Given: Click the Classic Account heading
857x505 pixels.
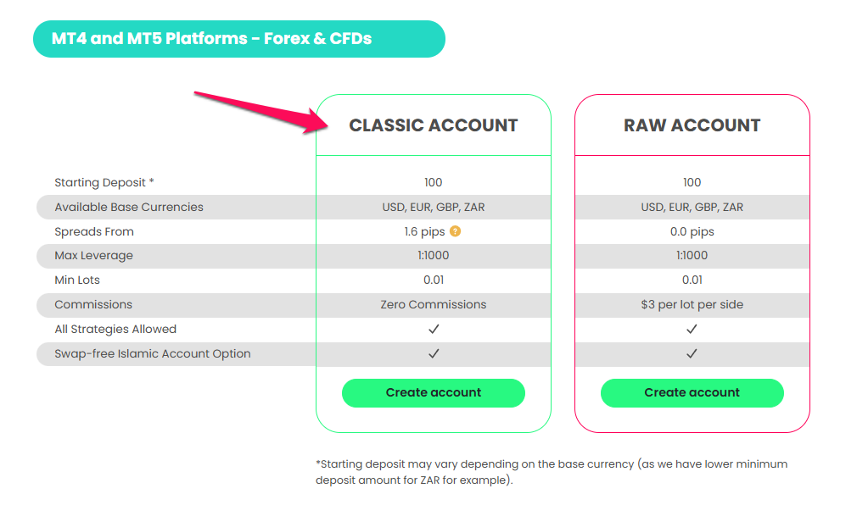Looking at the screenshot, I should (x=434, y=125).
